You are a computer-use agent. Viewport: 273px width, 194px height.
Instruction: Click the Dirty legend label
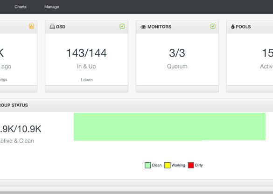pos(199,165)
